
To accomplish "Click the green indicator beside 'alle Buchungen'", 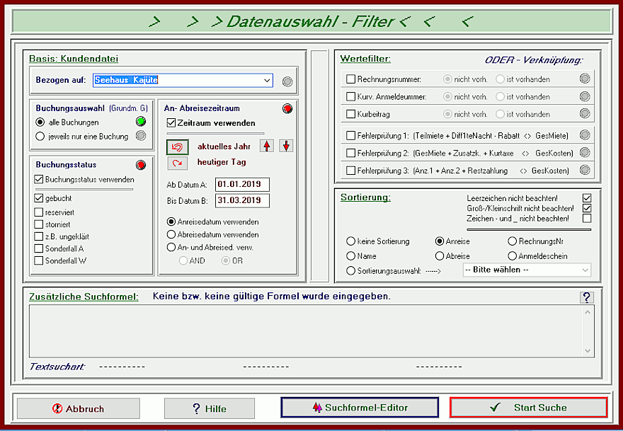I will click(142, 122).
